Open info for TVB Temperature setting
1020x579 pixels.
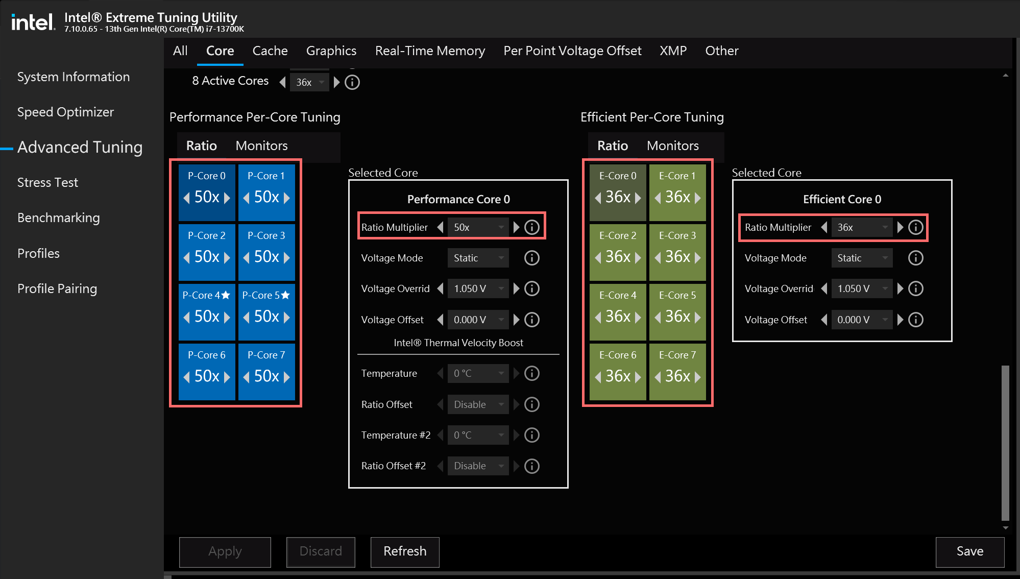[x=532, y=373]
